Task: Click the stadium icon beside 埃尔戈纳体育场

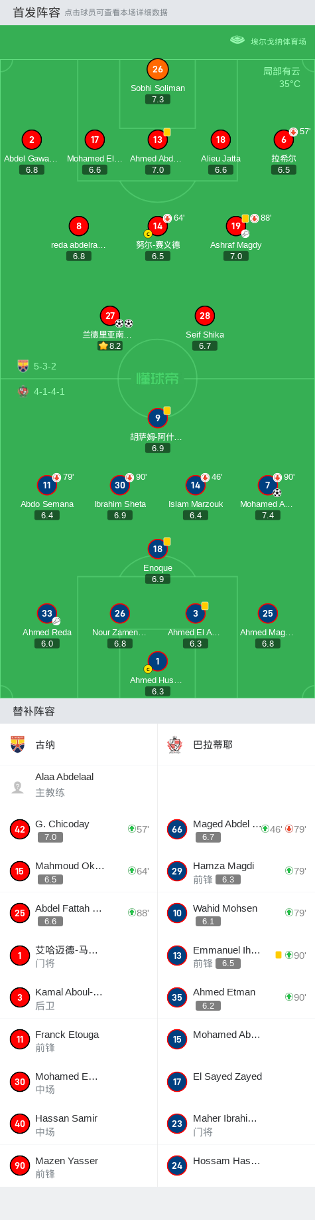Action: click(x=237, y=41)
